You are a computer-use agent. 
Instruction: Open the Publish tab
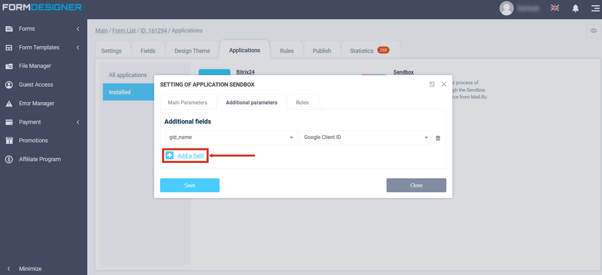(322, 51)
